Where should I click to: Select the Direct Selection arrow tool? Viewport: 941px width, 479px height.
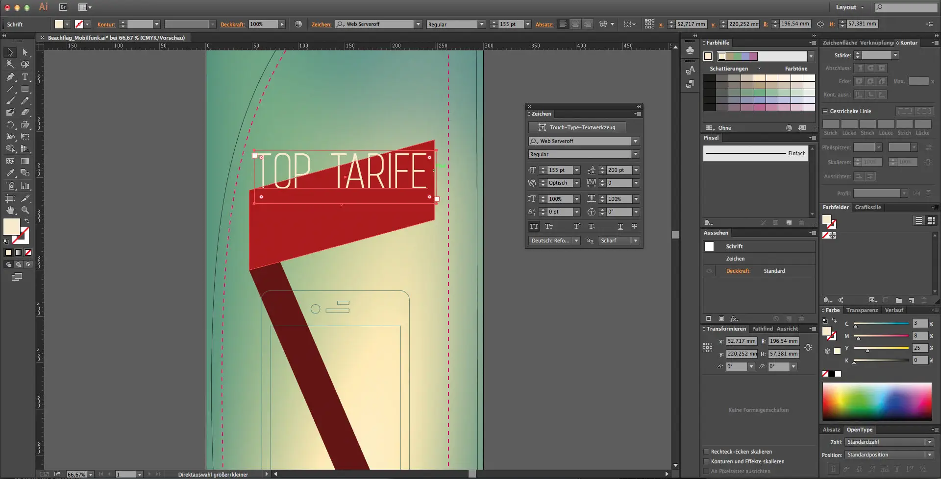[x=25, y=52]
